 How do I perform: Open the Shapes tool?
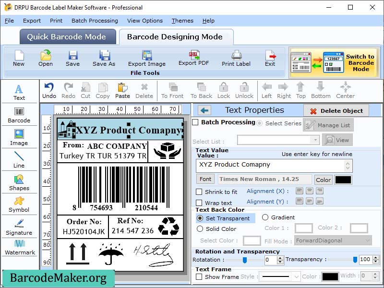tap(19, 182)
